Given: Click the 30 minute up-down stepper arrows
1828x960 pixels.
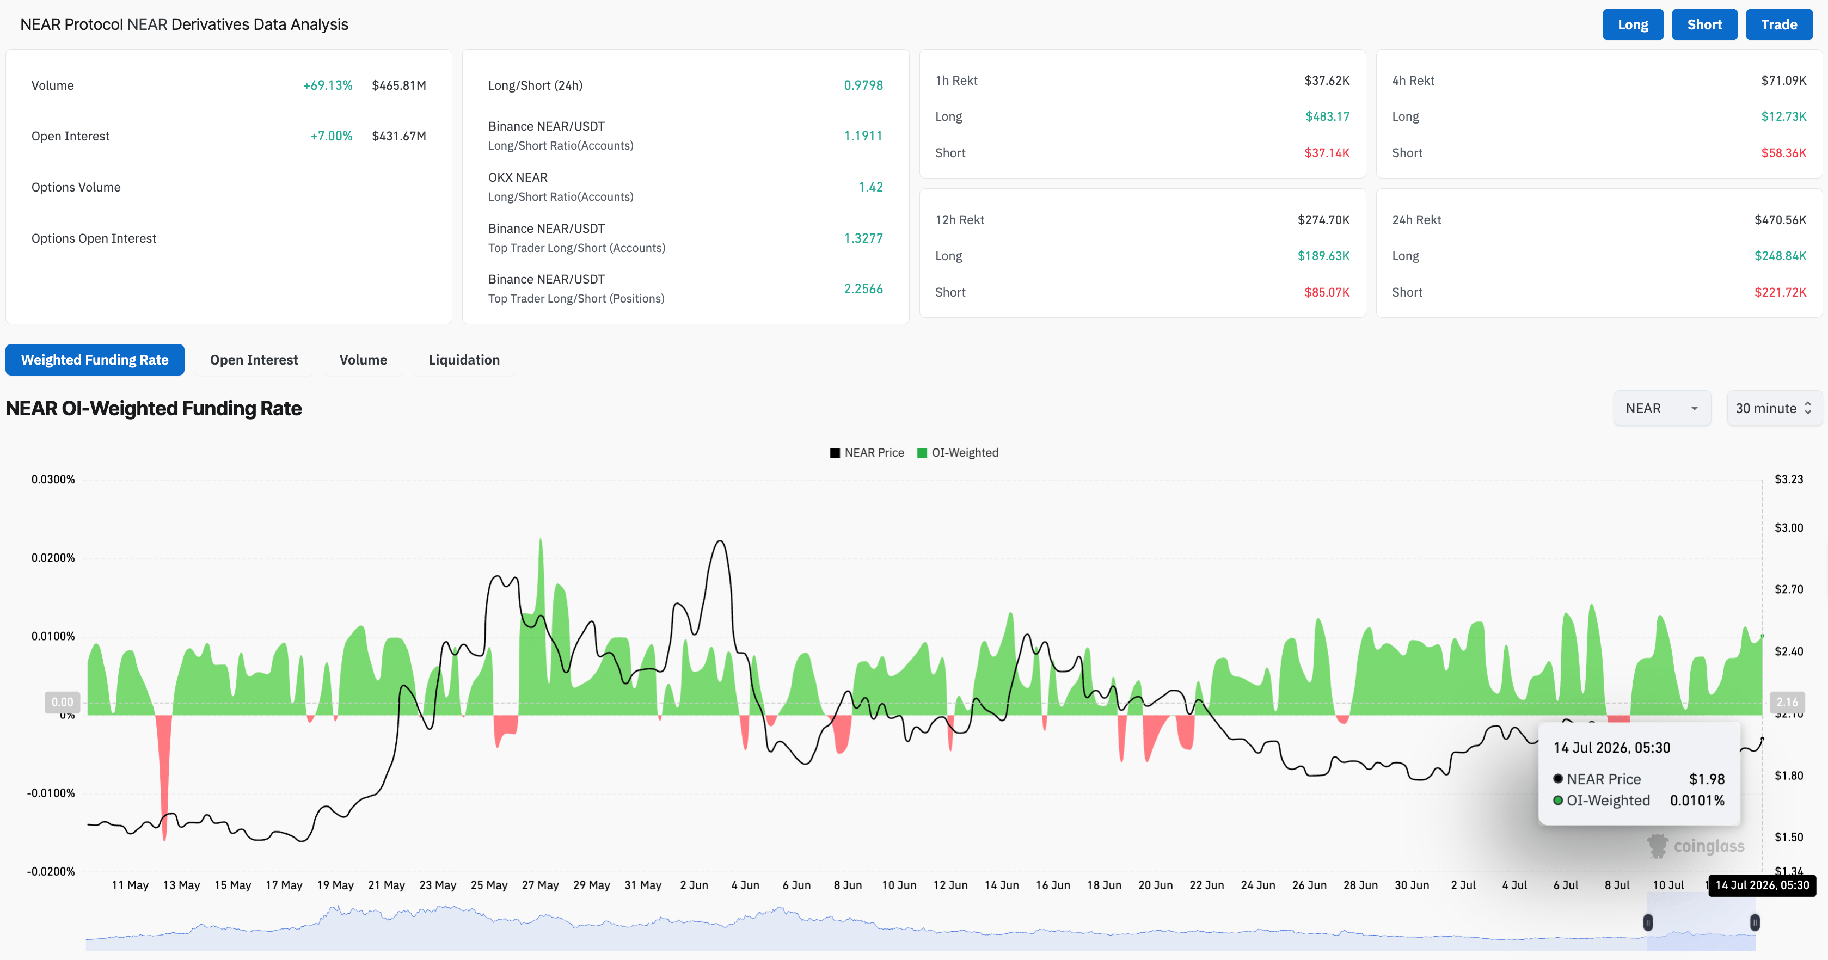Looking at the screenshot, I should click(x=1808, y=408).
